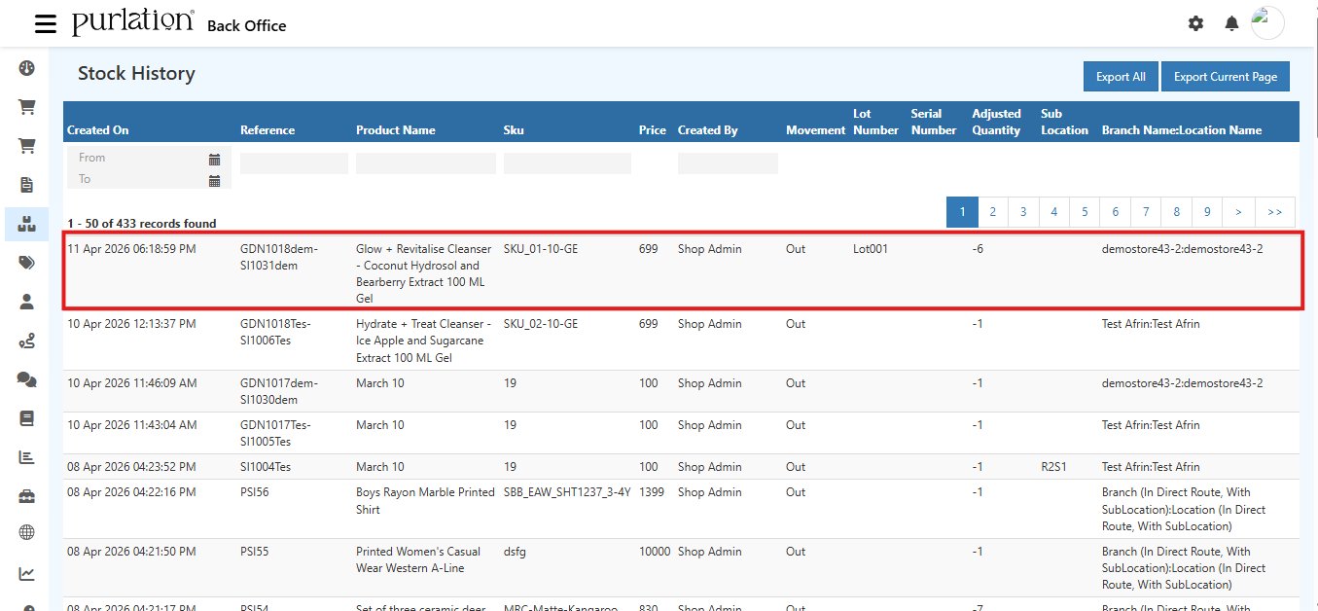Click the Export All button
The height and width of the screenshot is (611, 1318).
[1120, 76]
